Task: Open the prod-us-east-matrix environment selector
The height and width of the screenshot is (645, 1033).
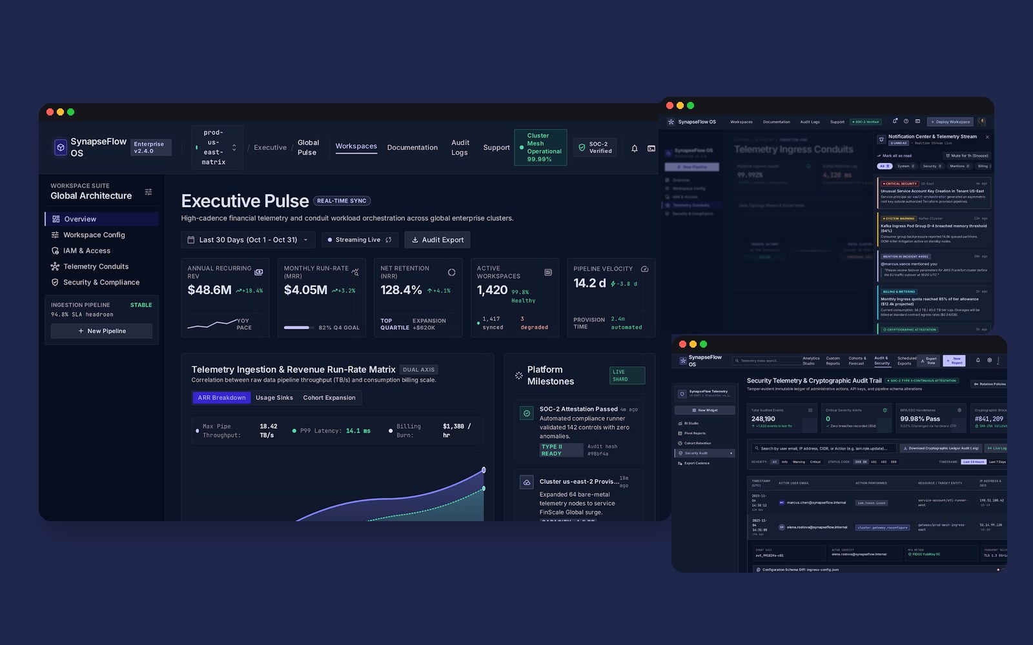Action: pos(217,148)
